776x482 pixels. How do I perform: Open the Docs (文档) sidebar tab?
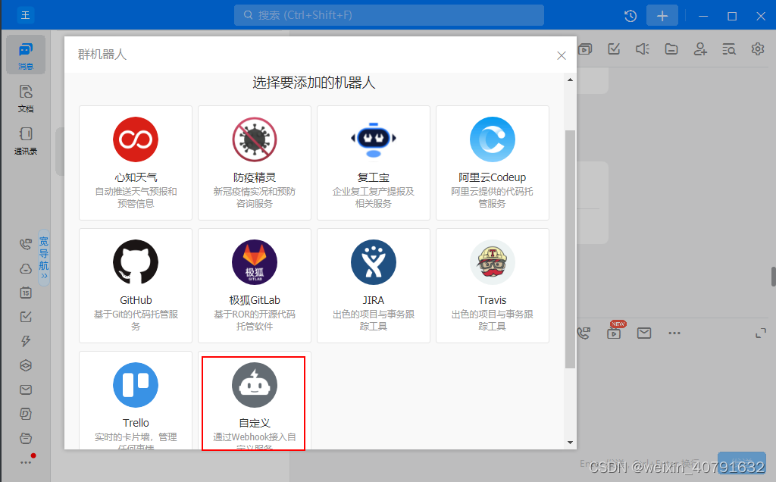(26, 98)
